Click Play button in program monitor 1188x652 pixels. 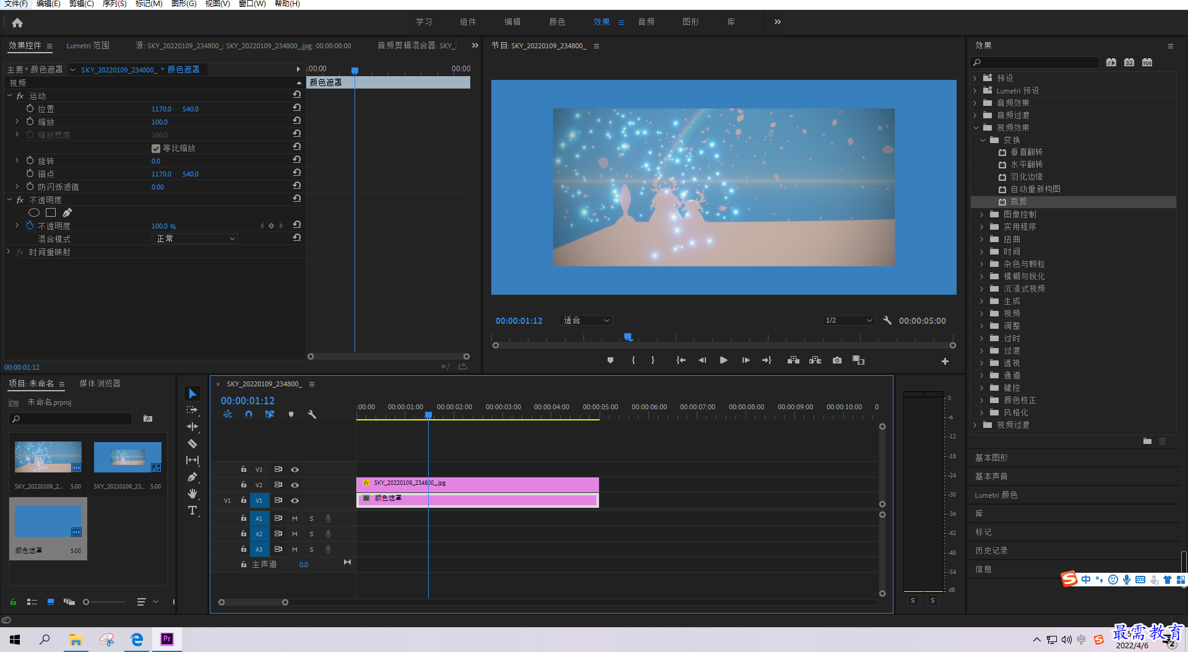click(x=723, y=360)
